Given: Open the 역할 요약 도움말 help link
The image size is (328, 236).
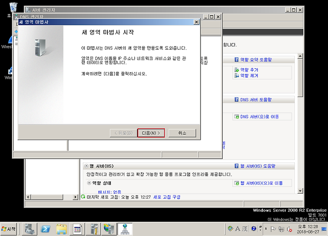Looking at the screenshot, I should pos(256,60).
